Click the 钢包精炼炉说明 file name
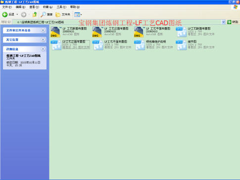Screen dimensions: 240x180 tap(156, 42)
